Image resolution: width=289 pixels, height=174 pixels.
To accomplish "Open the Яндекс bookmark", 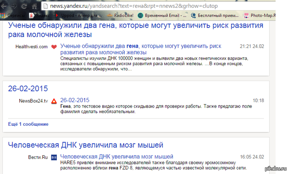I will coord(39,15).
